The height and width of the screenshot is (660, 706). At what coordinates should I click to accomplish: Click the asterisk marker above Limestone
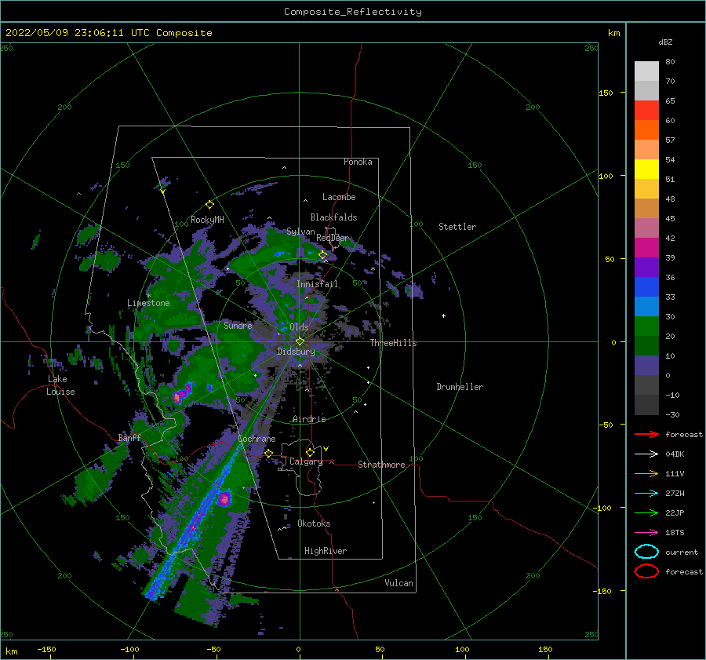tap(148, 296)
